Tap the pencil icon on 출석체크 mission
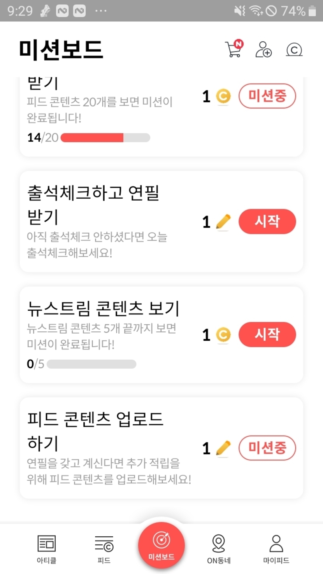Image resolution: width=323 pixels, height=574 pixels. 223,222
